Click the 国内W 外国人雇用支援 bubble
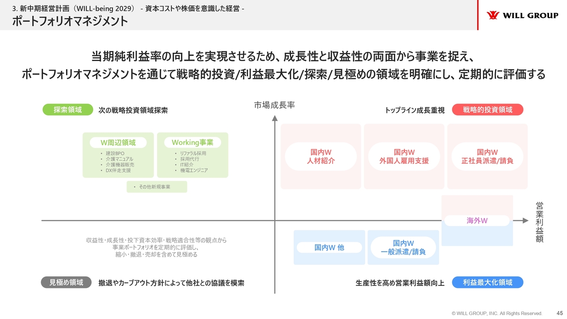The image size is (567, 319). coord(404,156)
